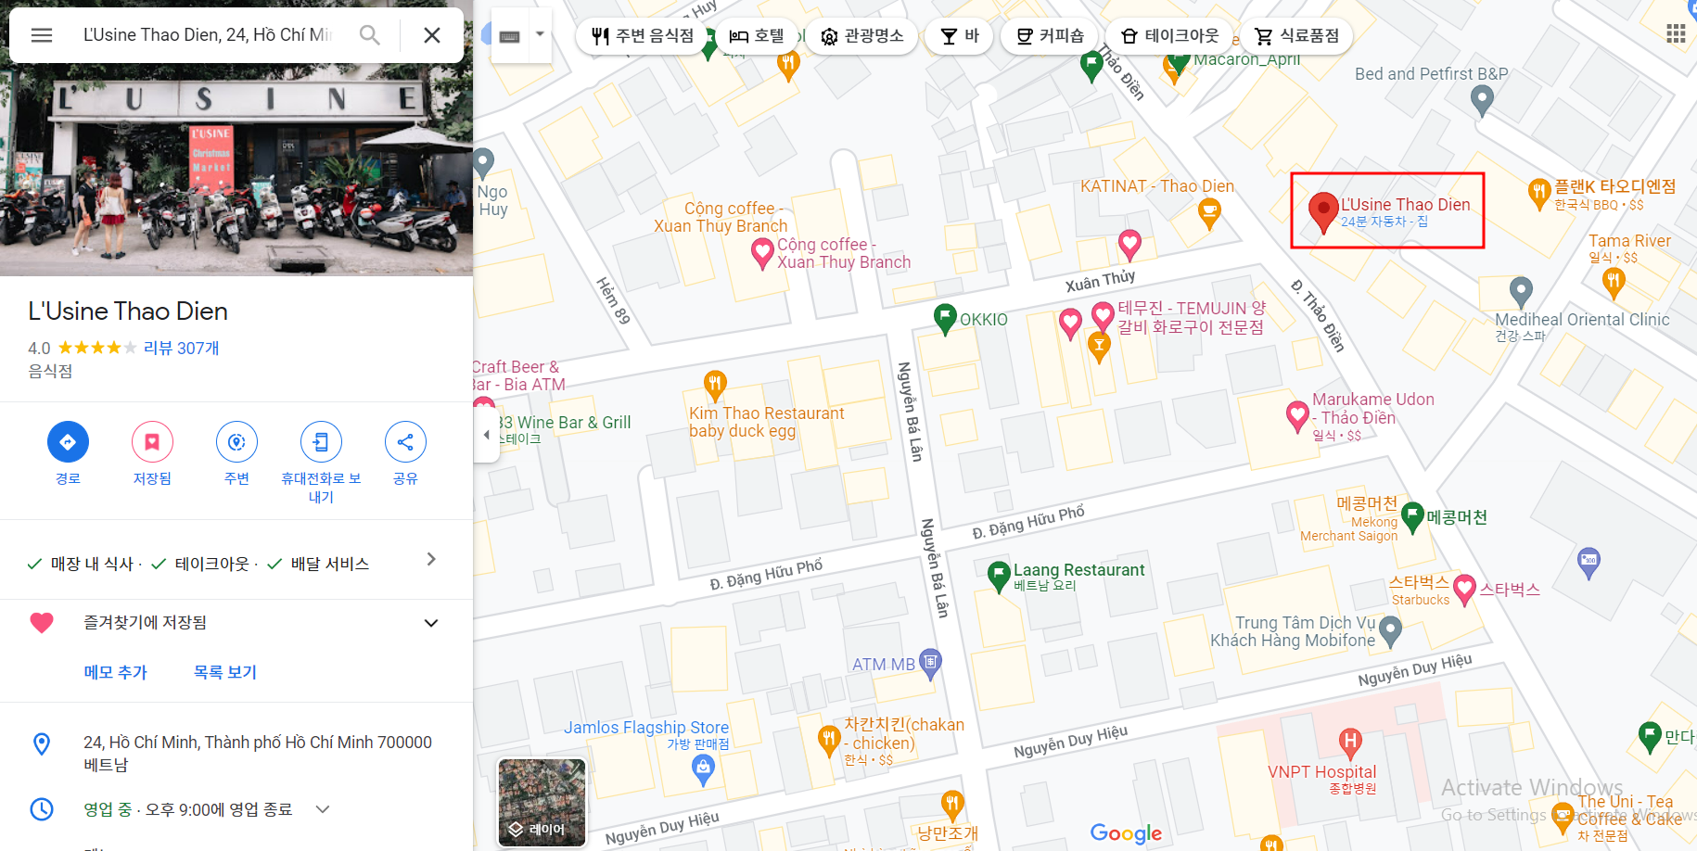The height and width of the screenshot is (851, 1697).
Task: Click the search box containing L'Usine Thao Dien
Action: [x=208, y=35]
